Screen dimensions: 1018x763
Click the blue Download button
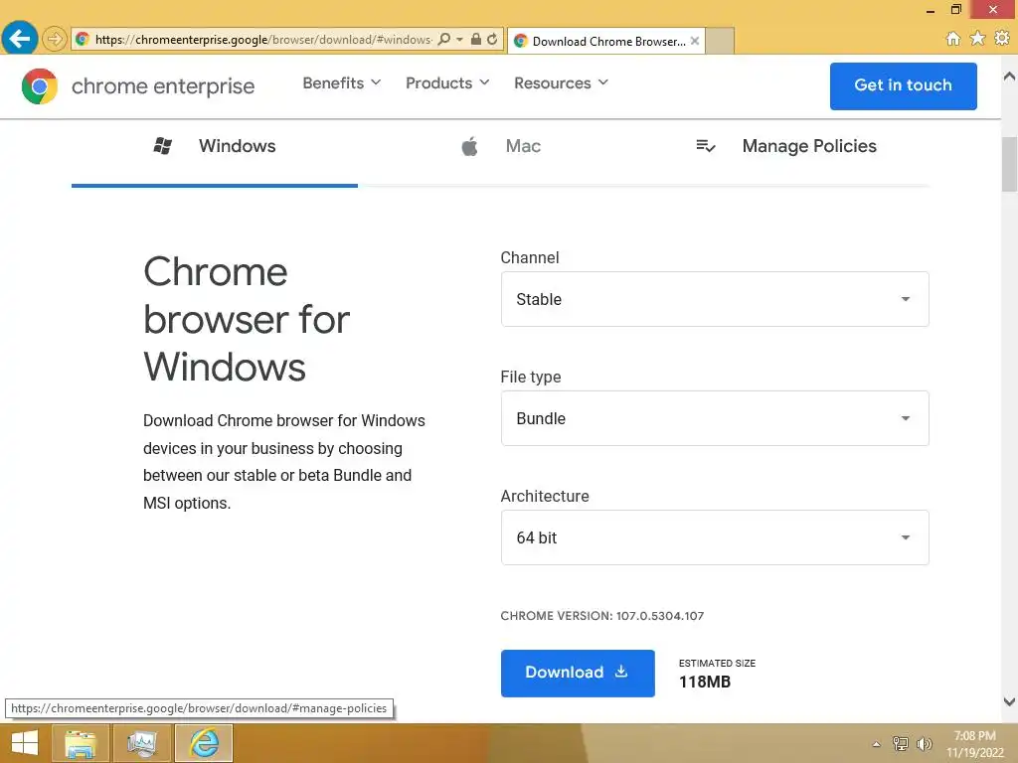[578, 673]
